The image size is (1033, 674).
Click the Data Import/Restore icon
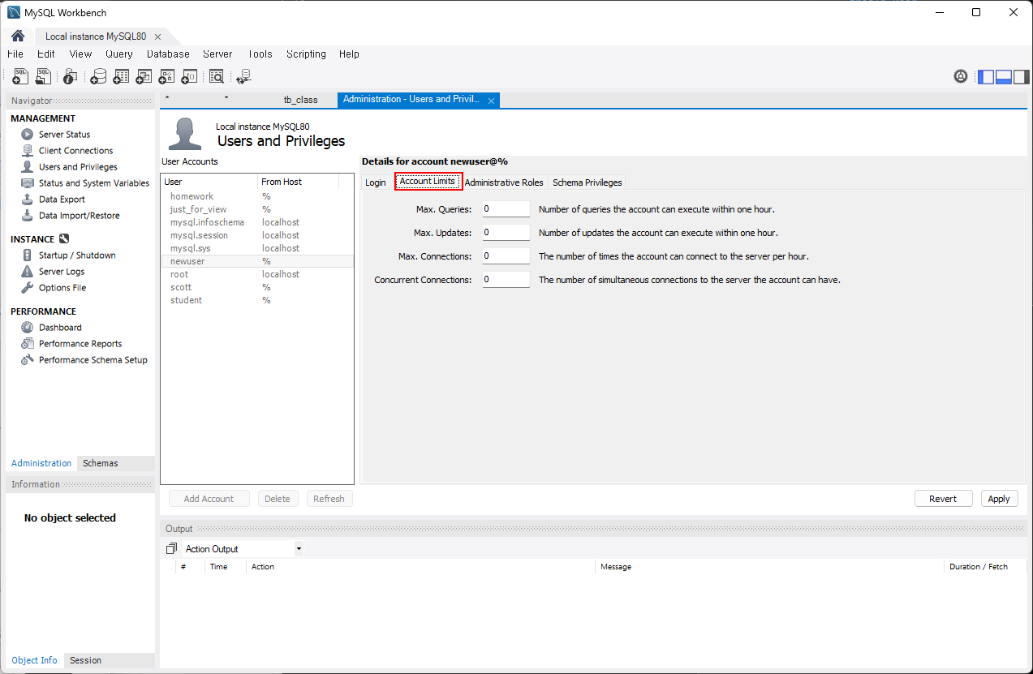(28, 216)
